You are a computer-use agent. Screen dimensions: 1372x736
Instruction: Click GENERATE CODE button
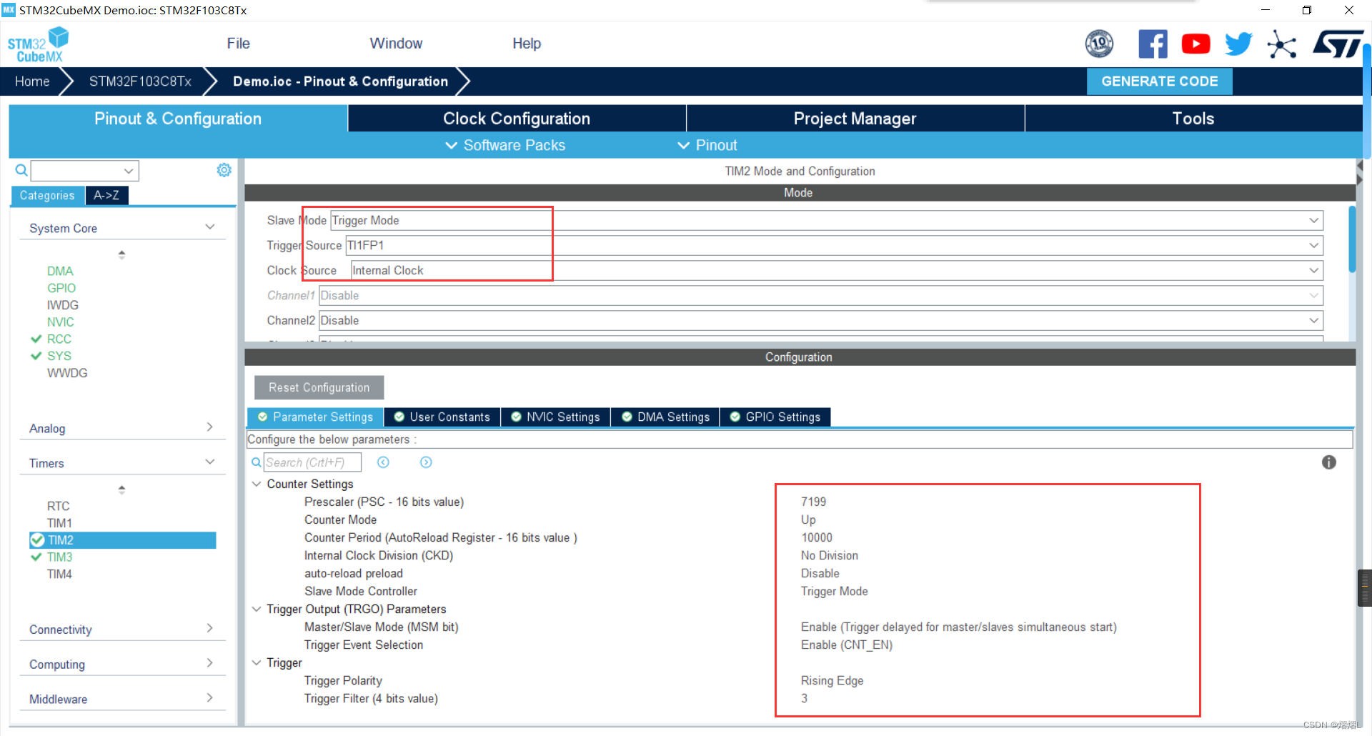click(x=1159, y=81)
